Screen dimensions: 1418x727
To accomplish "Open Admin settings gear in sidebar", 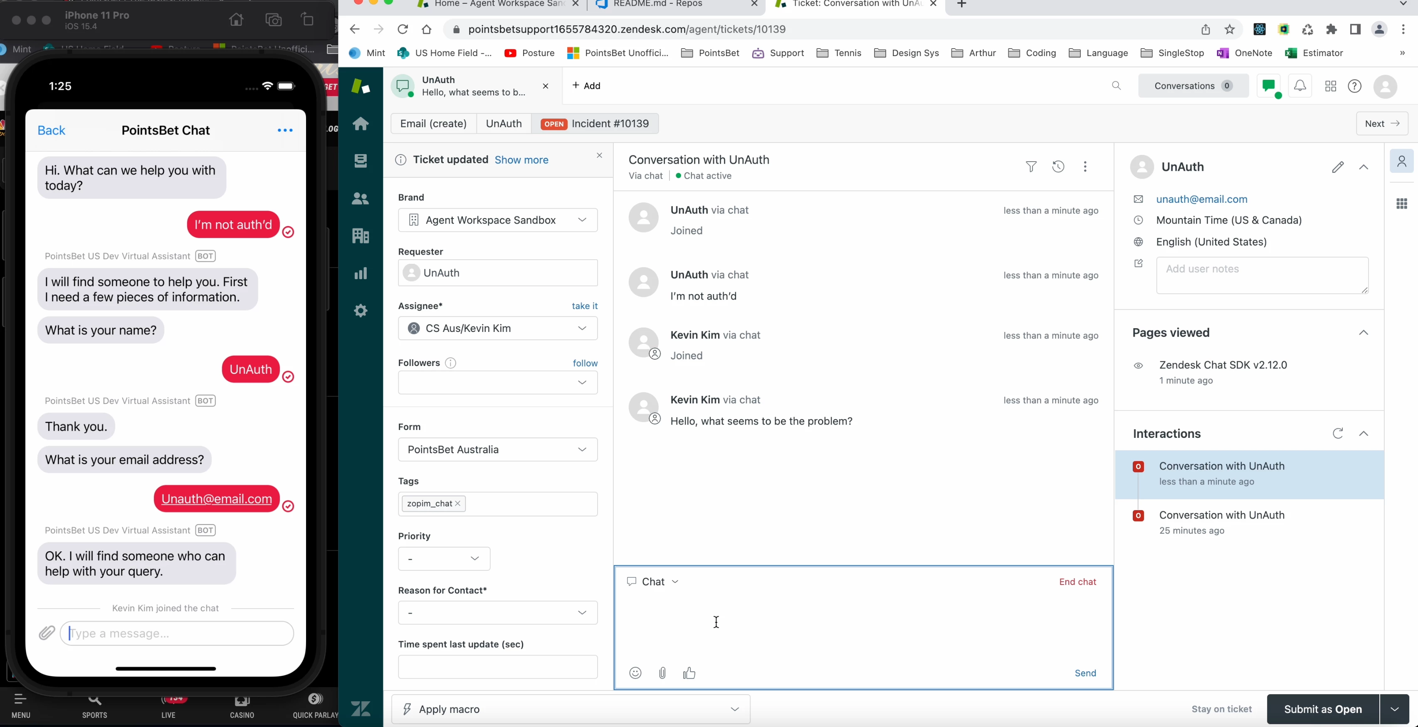I will pos(361,311).
